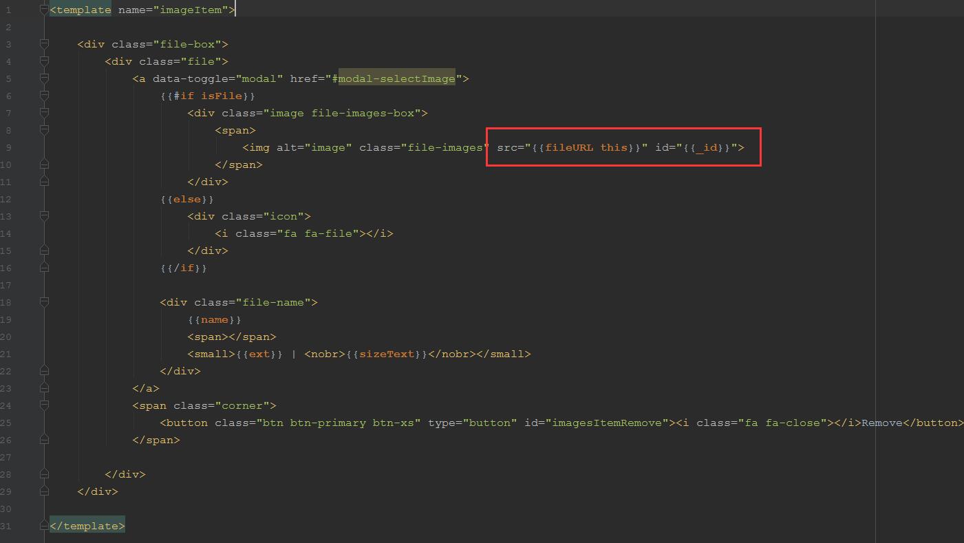Click the closing anchor fold marker, line 23

point(44,388)
